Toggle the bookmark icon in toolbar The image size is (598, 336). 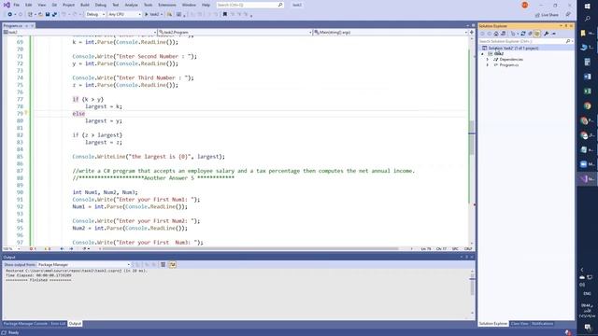click(x=225, y=15)
